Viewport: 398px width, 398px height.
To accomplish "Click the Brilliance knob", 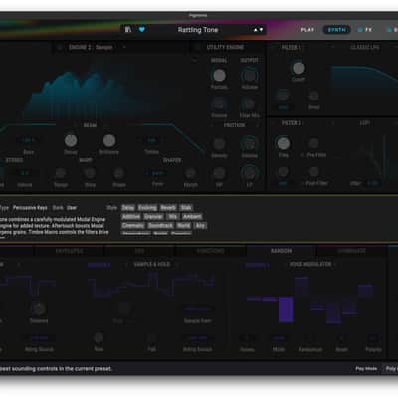I will click(109, 141).
